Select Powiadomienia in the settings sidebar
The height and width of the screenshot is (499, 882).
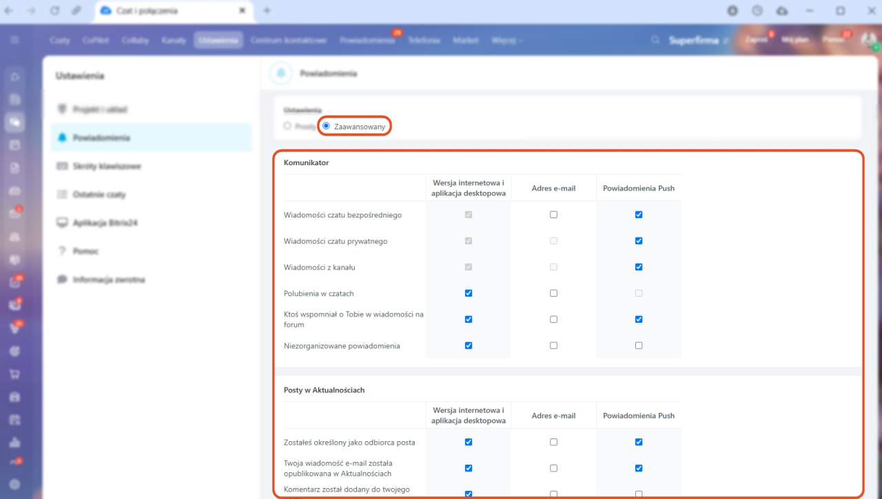click(x=152, y=138)
